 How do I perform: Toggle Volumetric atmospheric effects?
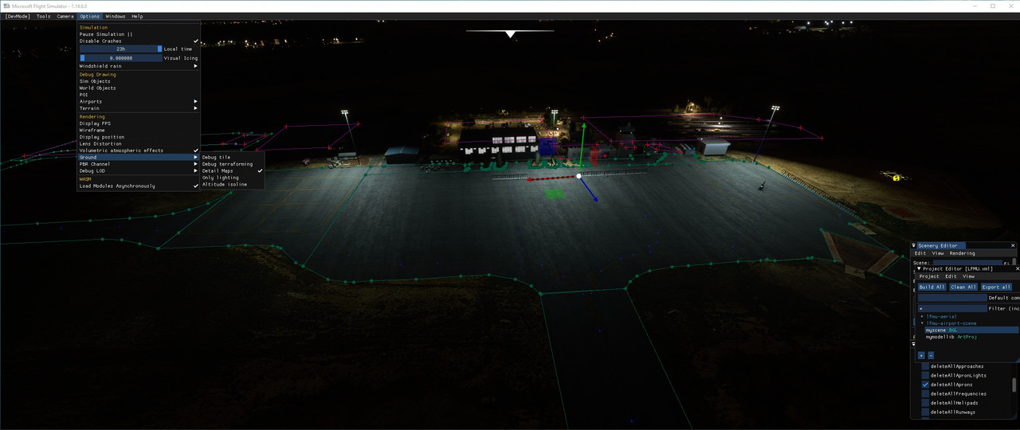pos(139,150)
